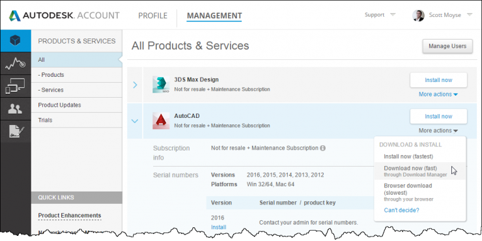Image resolution: width=482 pixels, height=241 pixels.
Task: Click Install now for AutoCAD
Action: (438, 117)
